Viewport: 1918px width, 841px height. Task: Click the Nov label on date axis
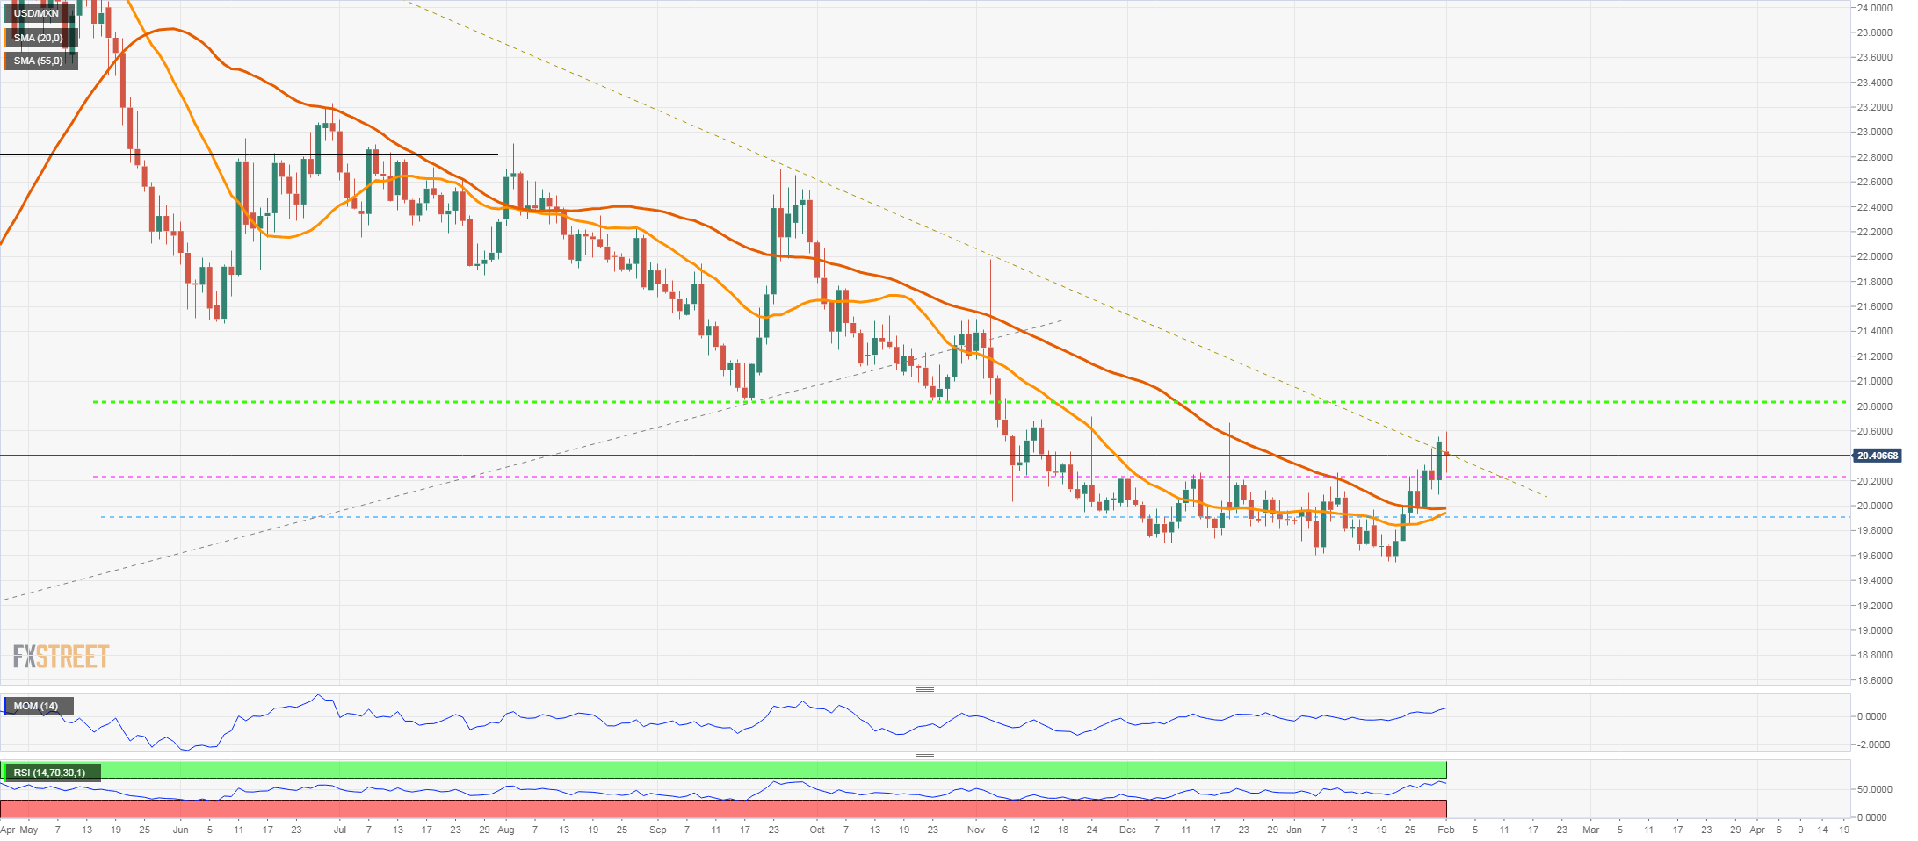tap(976, 830)
